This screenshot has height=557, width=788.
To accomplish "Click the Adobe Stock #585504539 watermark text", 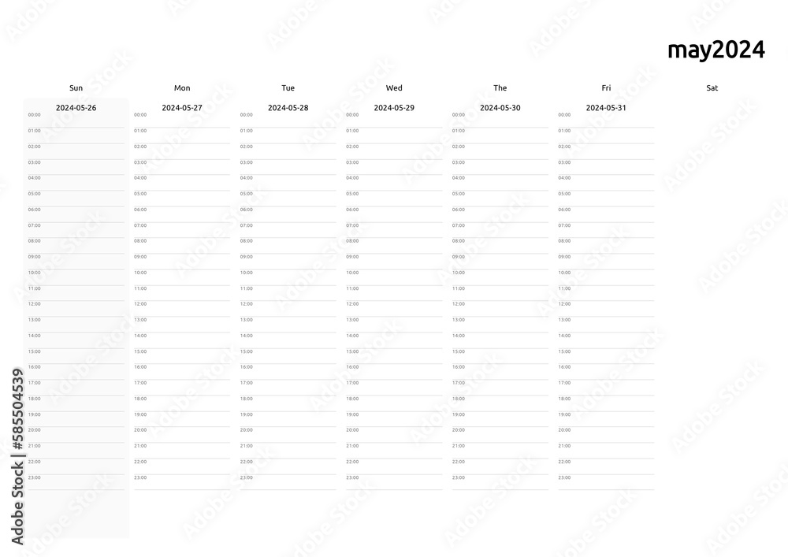I will click(x=17, y=456).
